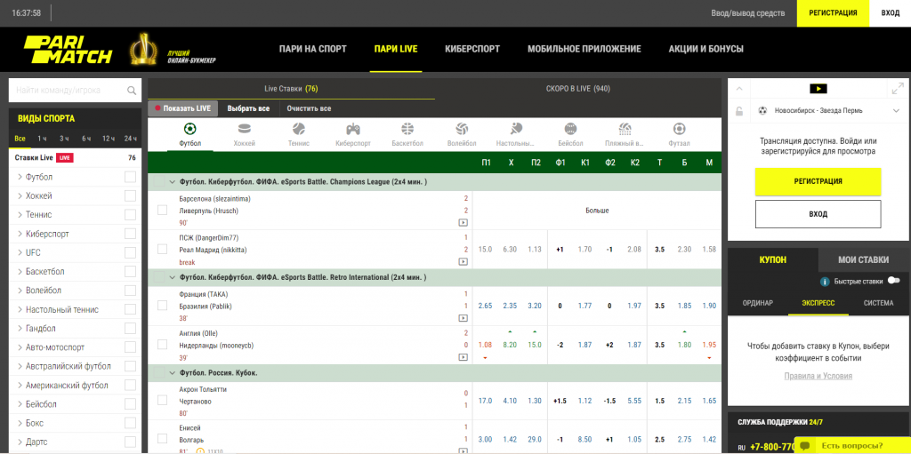Toggle the Быстрые ставки switch
The image size is (911, 454).
(x=893, y=281)
